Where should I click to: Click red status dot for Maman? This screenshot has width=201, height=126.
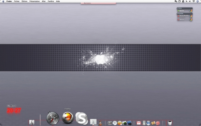click(x=178, y=20)
